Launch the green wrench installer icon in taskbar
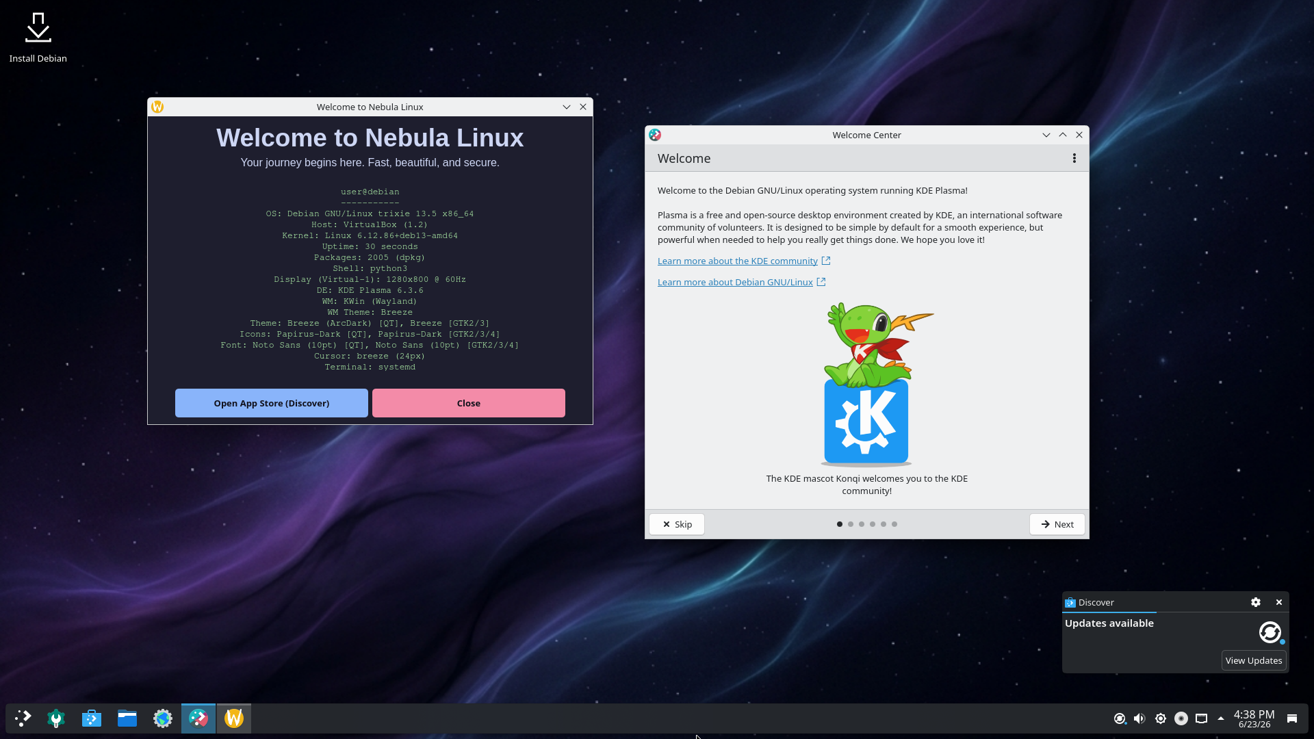This screenshot has height=739, width=1314. coord(56,718)
